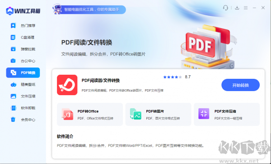Screen dimensions: 271x164
Task: Click the 智能电脑优化工具 banner
Action: coord(92,10)
